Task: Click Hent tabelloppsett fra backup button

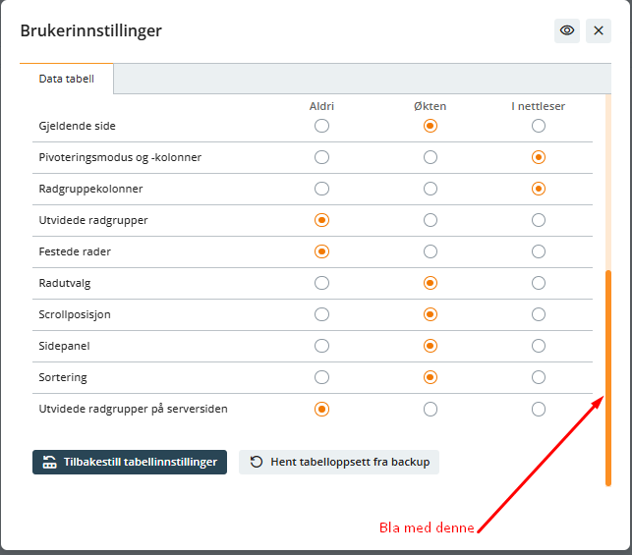Action: click(338, 462)
